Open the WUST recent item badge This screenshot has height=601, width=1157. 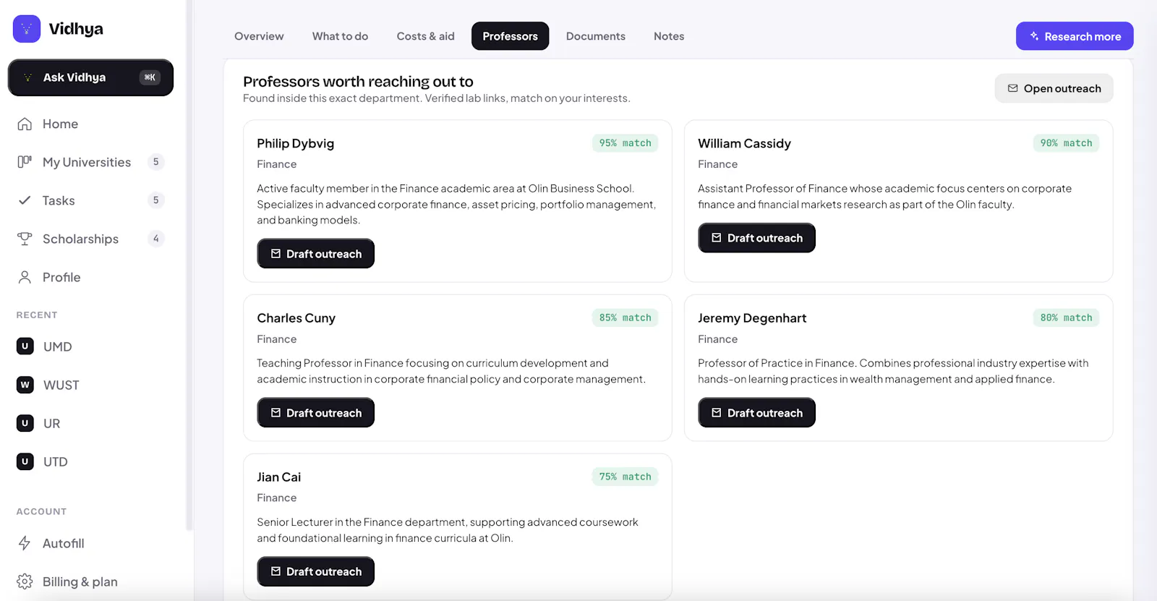point(25,385)
